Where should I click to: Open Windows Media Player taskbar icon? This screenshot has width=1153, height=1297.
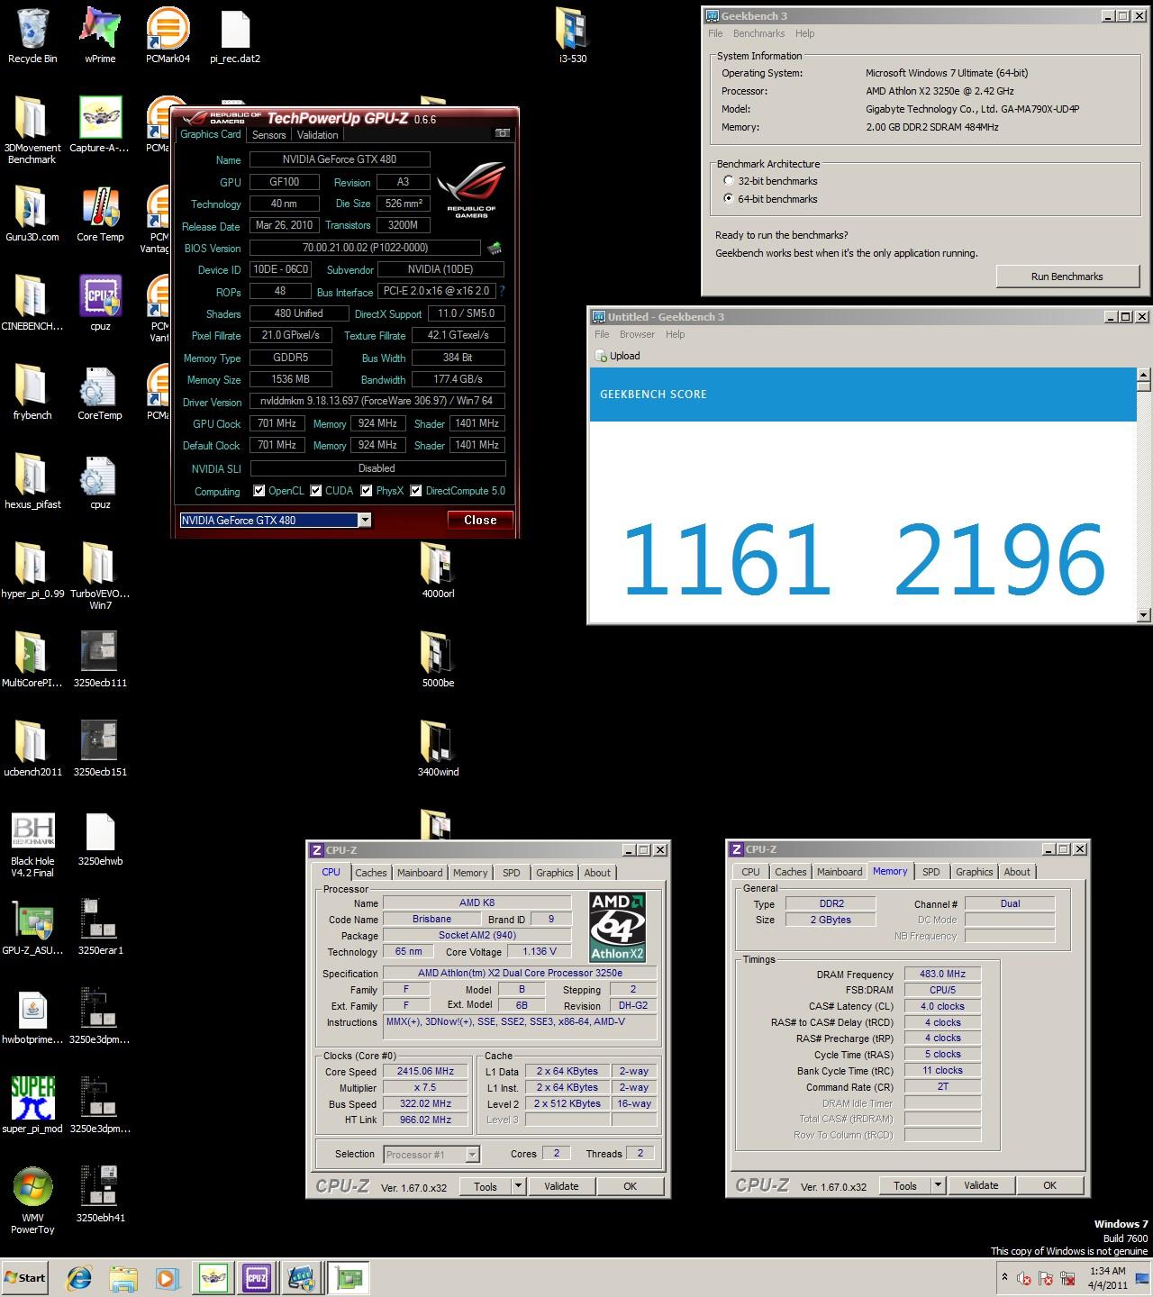click(167, 1277)
